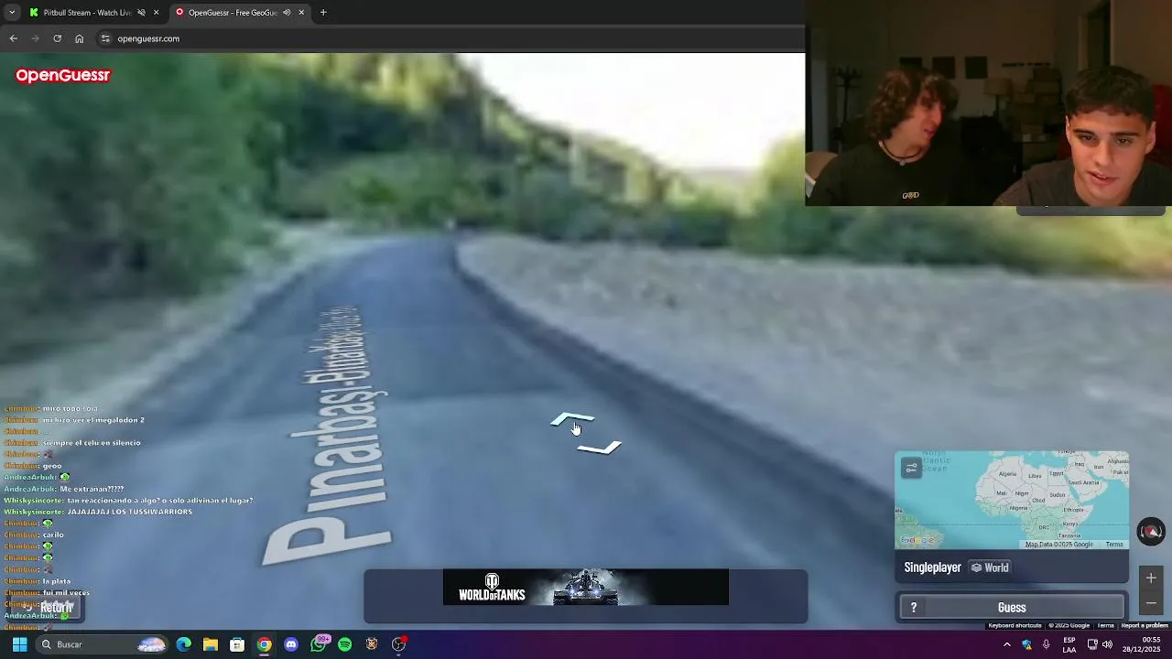Go forward in the browser
Screen dimensions: 1172x659
pyautogui.click(x=35, y=38)
